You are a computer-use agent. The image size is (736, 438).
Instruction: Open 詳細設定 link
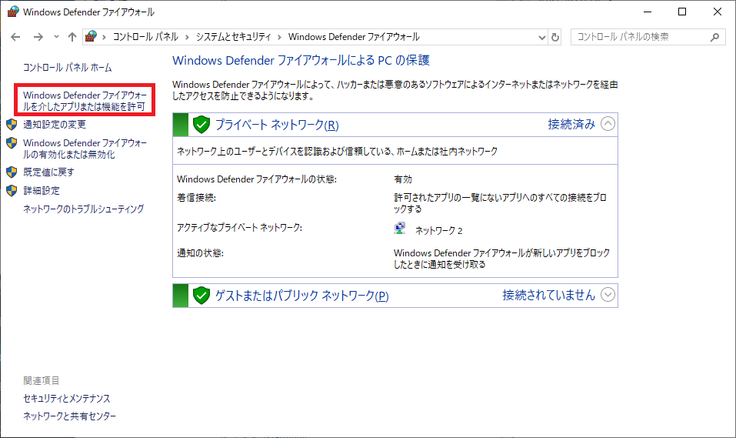click(42, 191)
